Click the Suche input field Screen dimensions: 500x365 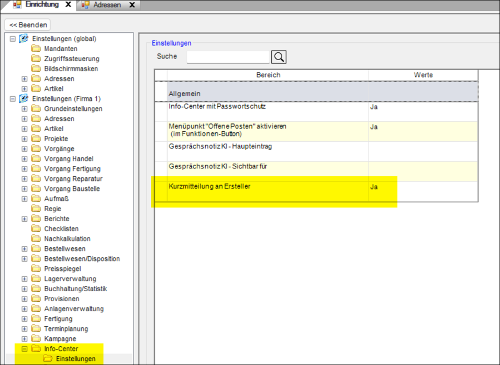(x=228, y=57)
